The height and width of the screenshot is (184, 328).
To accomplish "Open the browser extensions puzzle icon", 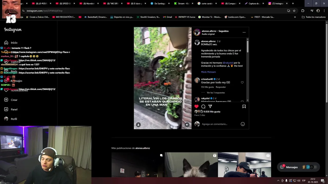I will pyautogui.click(x=303, y=11).
